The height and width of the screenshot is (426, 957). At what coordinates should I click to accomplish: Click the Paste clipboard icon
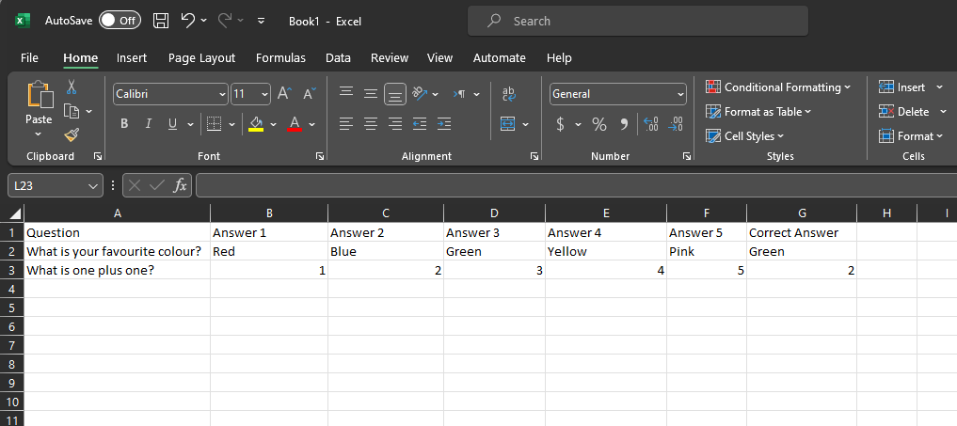tap(39, 95)
